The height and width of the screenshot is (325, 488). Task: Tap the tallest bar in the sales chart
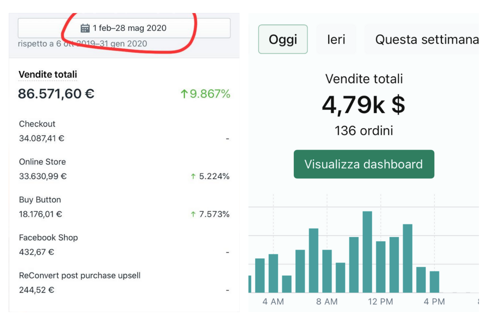coord(367,252)
